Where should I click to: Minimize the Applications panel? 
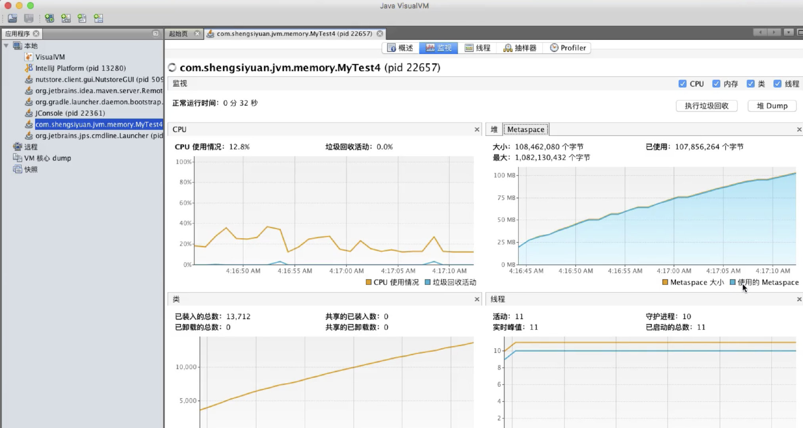156,34
